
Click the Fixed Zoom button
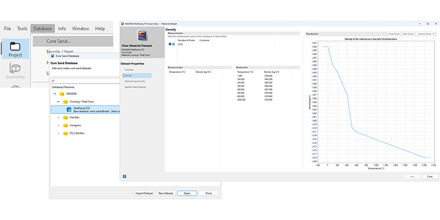click(394, 34)
